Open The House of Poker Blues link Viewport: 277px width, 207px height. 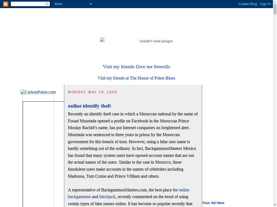coord(136,78)
